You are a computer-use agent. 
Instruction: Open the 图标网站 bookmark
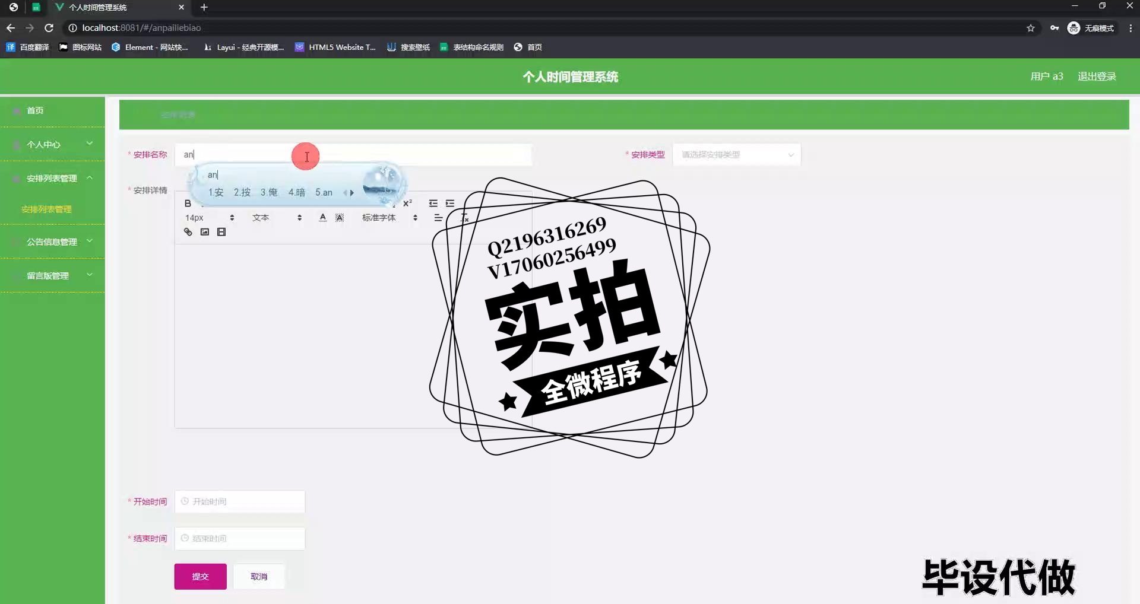(x=80, y=47)
